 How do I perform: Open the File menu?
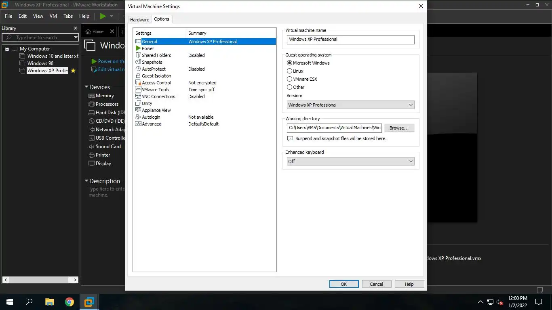[x=8, y=16]
